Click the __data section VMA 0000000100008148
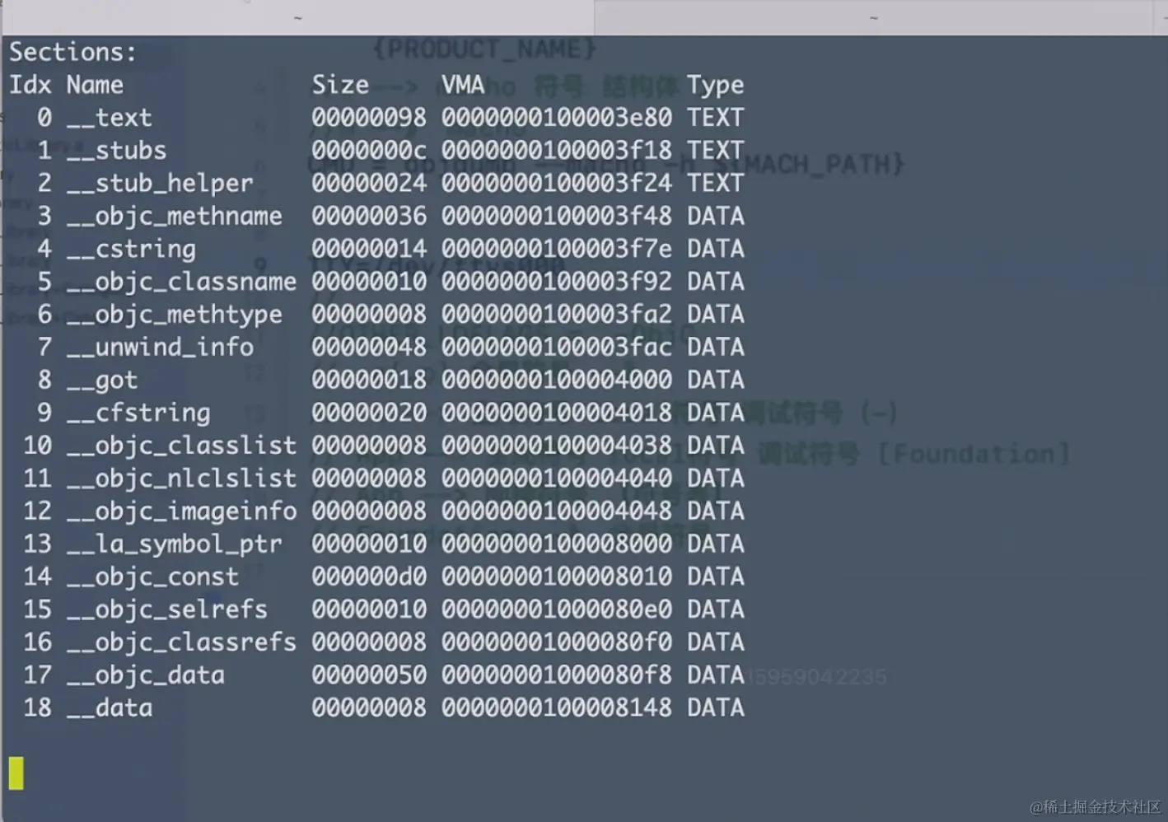The width and height of the screenshot is (1168, 822). (x=557, y=708)
